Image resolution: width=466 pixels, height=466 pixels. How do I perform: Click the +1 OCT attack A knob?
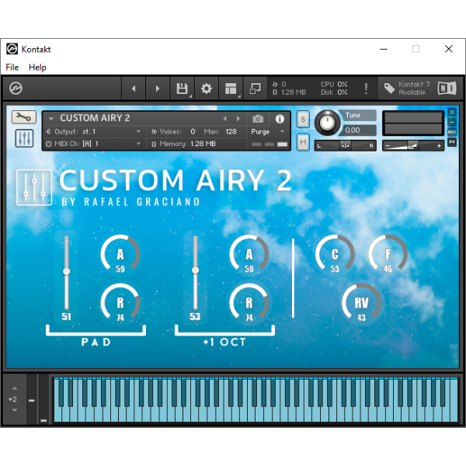click(249, 254)
